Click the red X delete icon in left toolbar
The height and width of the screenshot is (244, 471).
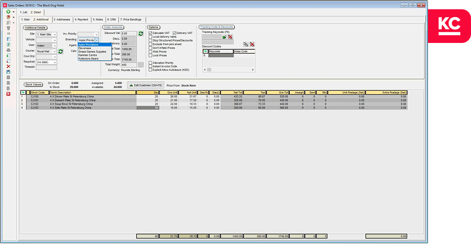pos(8,66)
